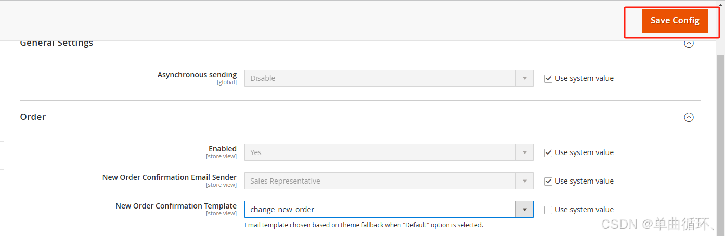Uncheck Use system value for Email Sender

548,182
